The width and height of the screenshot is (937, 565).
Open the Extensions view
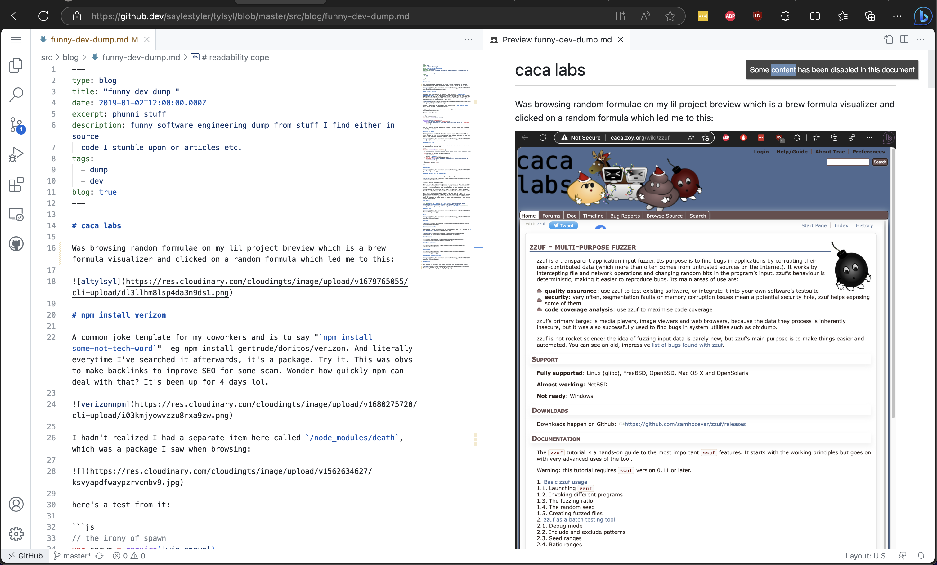pyautogui.click(x=16, y=184)
